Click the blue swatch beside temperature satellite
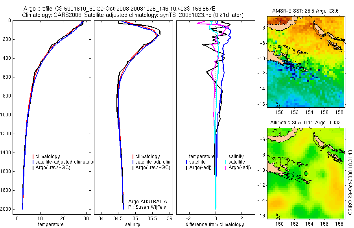Image resolution: width=354 pixels, height=228 pixels. 186,162
